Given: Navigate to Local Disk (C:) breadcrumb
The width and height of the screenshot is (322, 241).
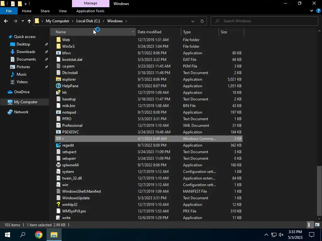Looking at the screenshot, I should pyautogui.click(x=88, y=21).
